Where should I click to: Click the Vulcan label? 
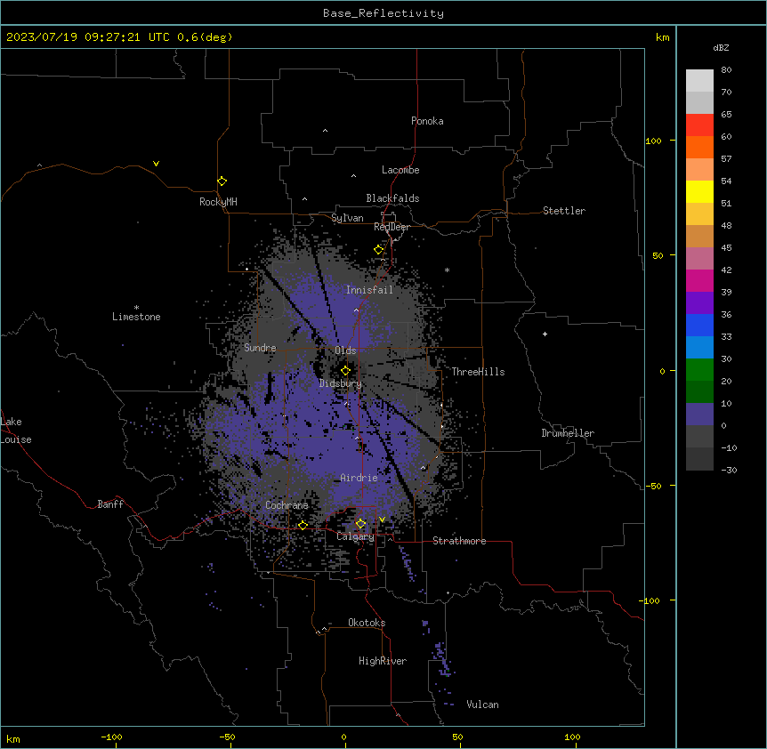482,705
